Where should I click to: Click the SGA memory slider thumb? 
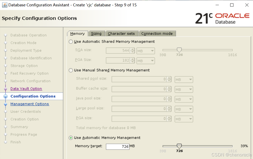pos(179,50)
